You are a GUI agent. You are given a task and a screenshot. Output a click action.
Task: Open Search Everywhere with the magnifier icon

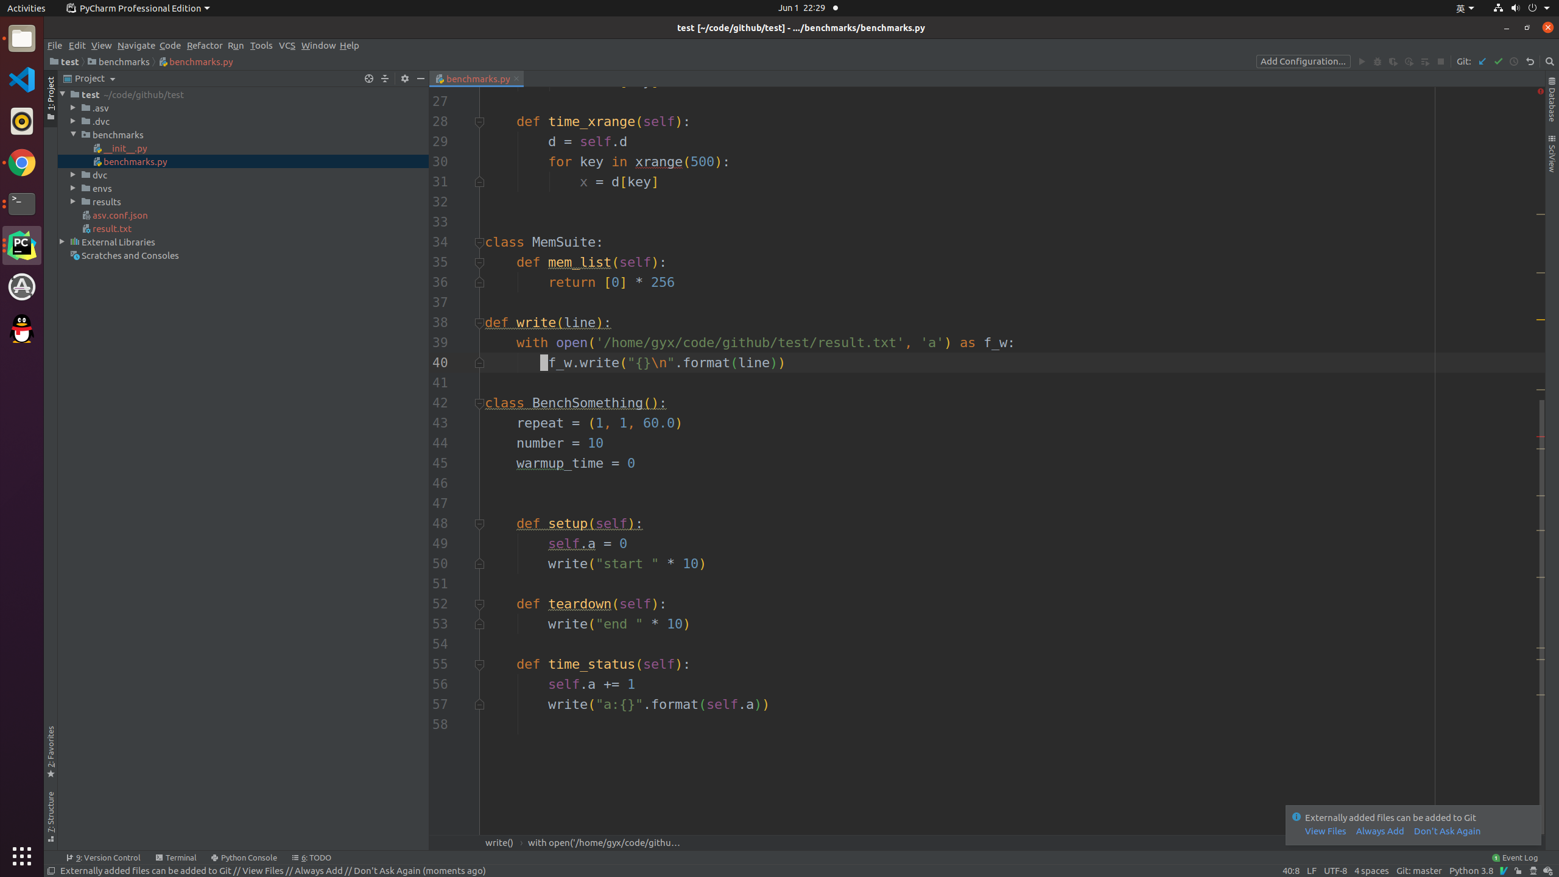[x=1549, y=62]
